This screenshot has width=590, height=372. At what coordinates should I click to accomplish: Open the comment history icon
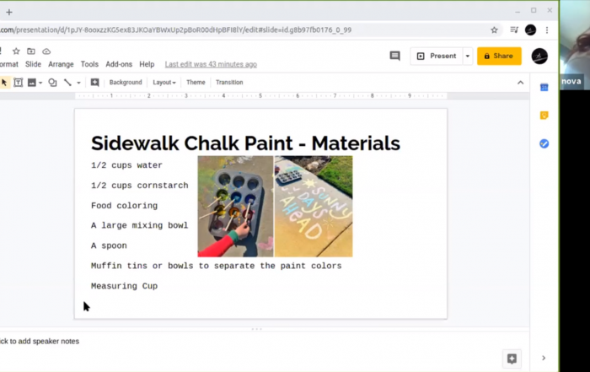click(394, 56)
